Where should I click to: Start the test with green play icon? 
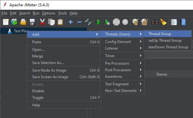click(99, 22)
